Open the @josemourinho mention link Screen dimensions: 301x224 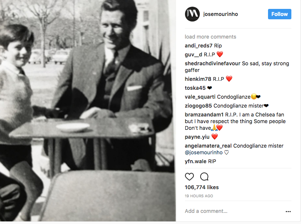pyautogui.click(x=204, y=152)
